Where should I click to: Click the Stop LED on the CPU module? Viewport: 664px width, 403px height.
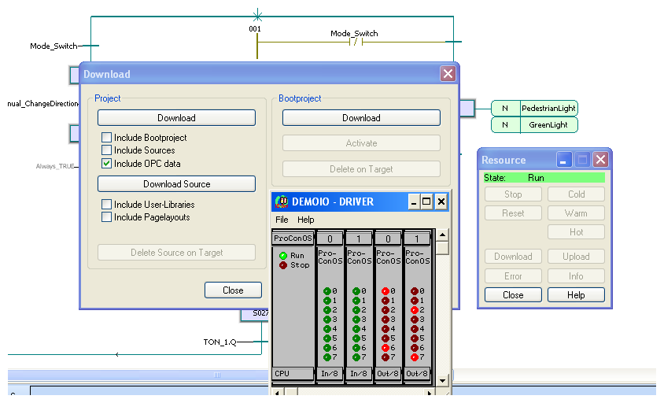pos(283,265)
